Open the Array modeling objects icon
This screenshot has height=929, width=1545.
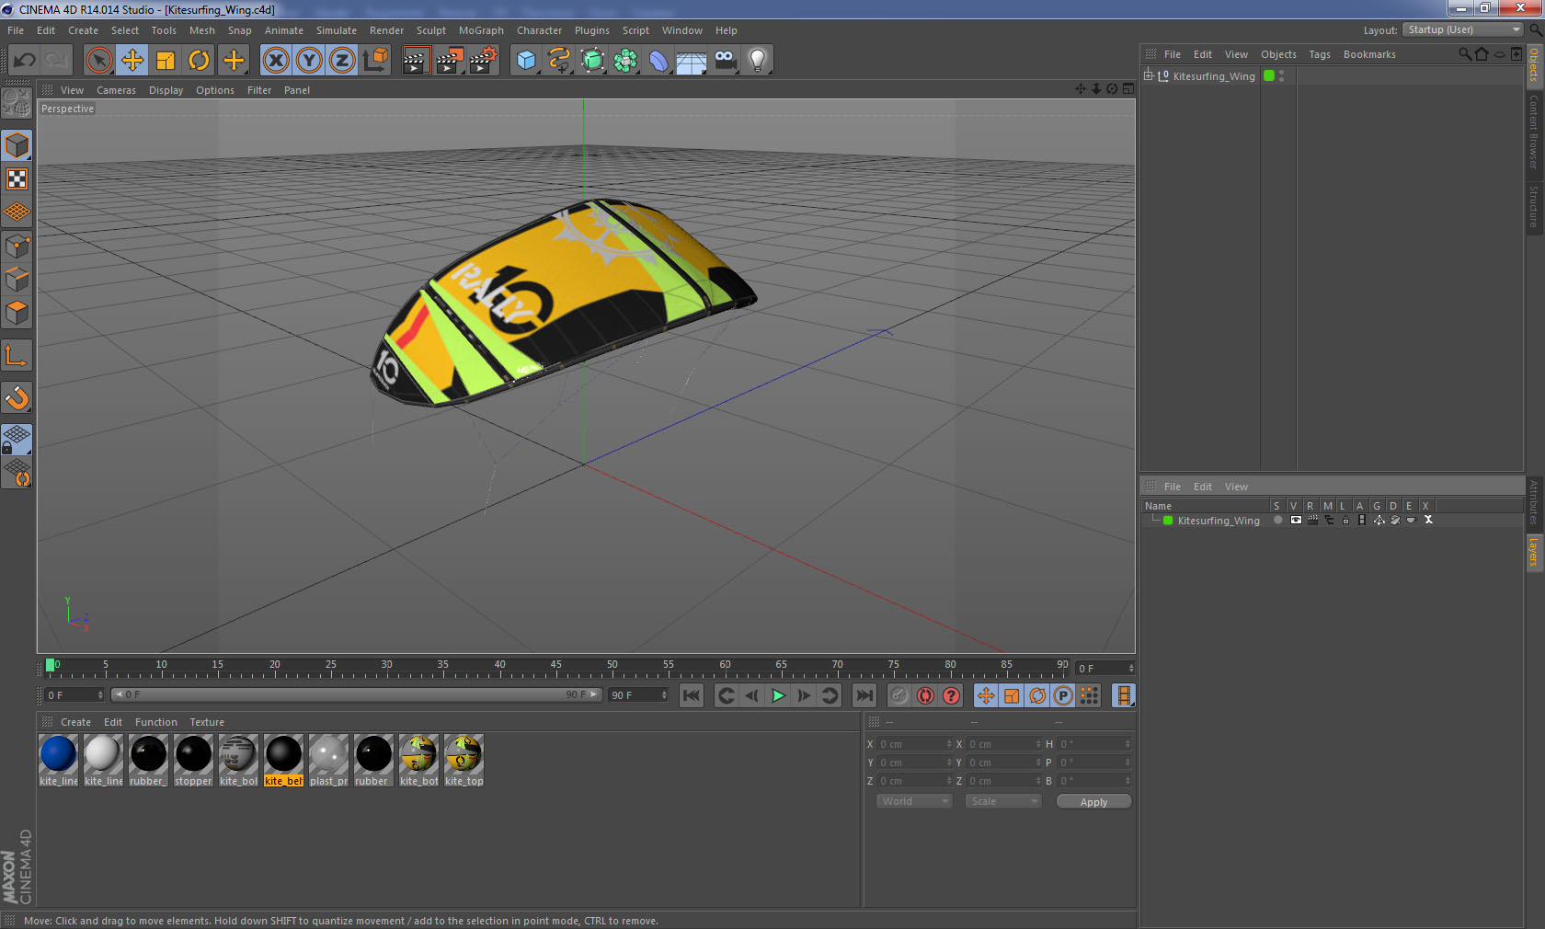tap(626, 61)
